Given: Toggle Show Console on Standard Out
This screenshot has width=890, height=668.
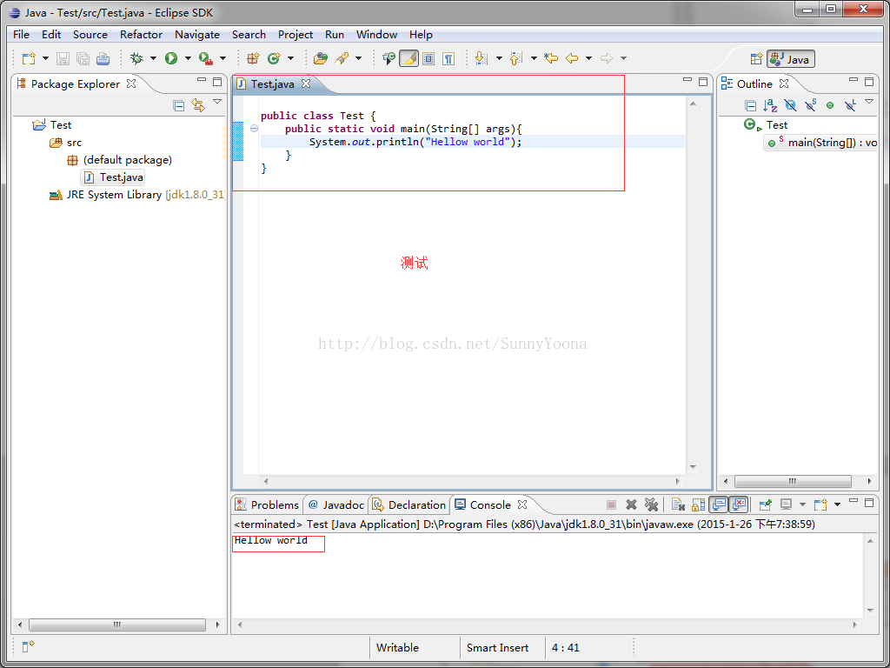Looking at the screenshot, I should 719,504.
